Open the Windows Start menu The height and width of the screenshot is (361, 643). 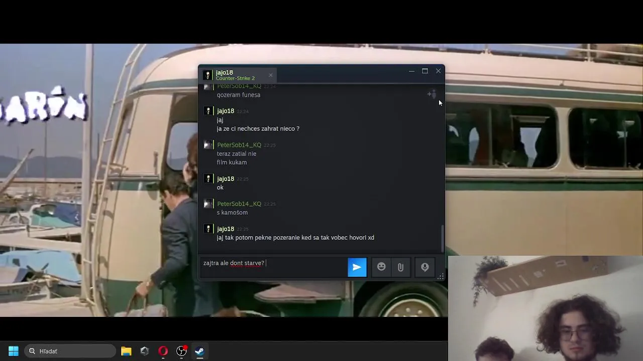pos(14,351)
